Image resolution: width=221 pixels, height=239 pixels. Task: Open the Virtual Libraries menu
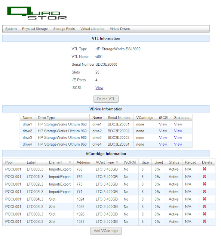(92, 29)
